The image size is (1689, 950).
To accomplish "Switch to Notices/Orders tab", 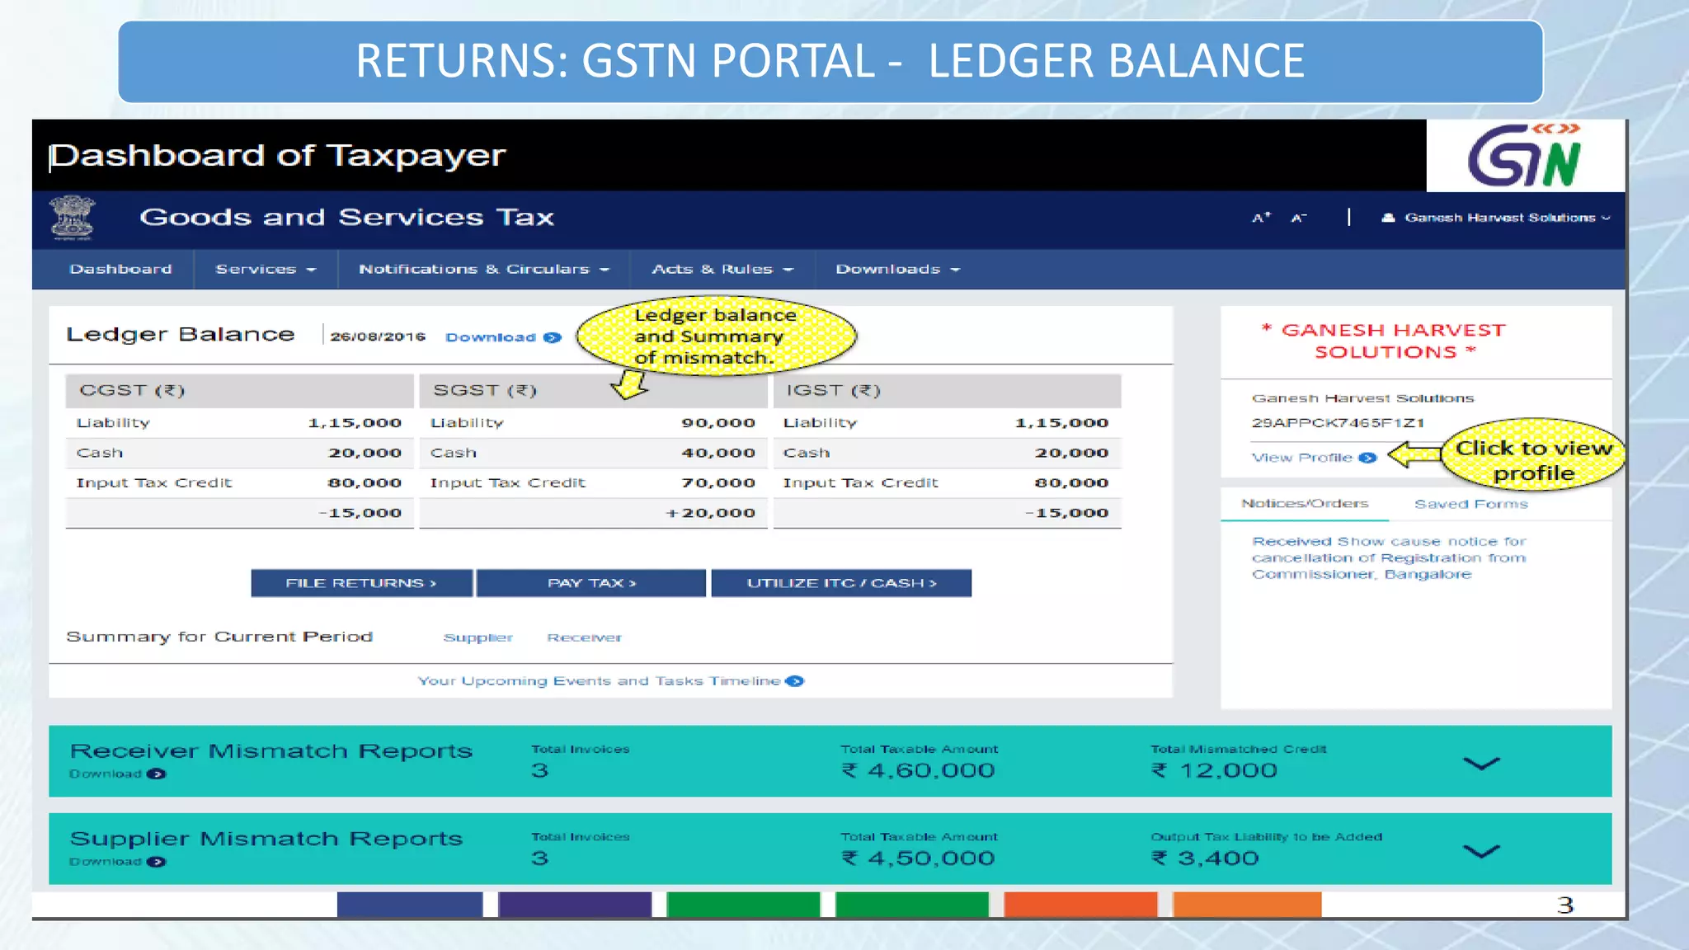I will click(x=1305, y=503).
